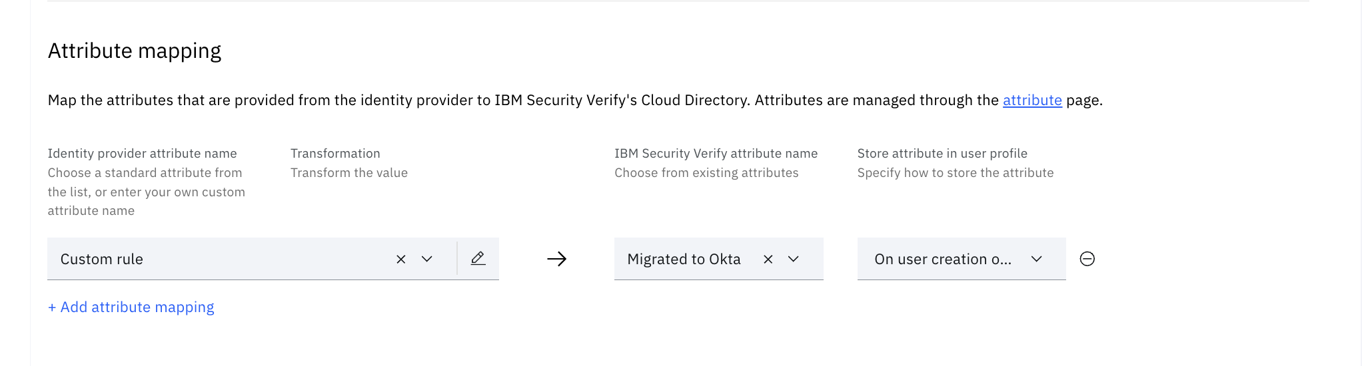Remove the attribute mapping row
The image size is (1362, 366).
(1087, 259)
